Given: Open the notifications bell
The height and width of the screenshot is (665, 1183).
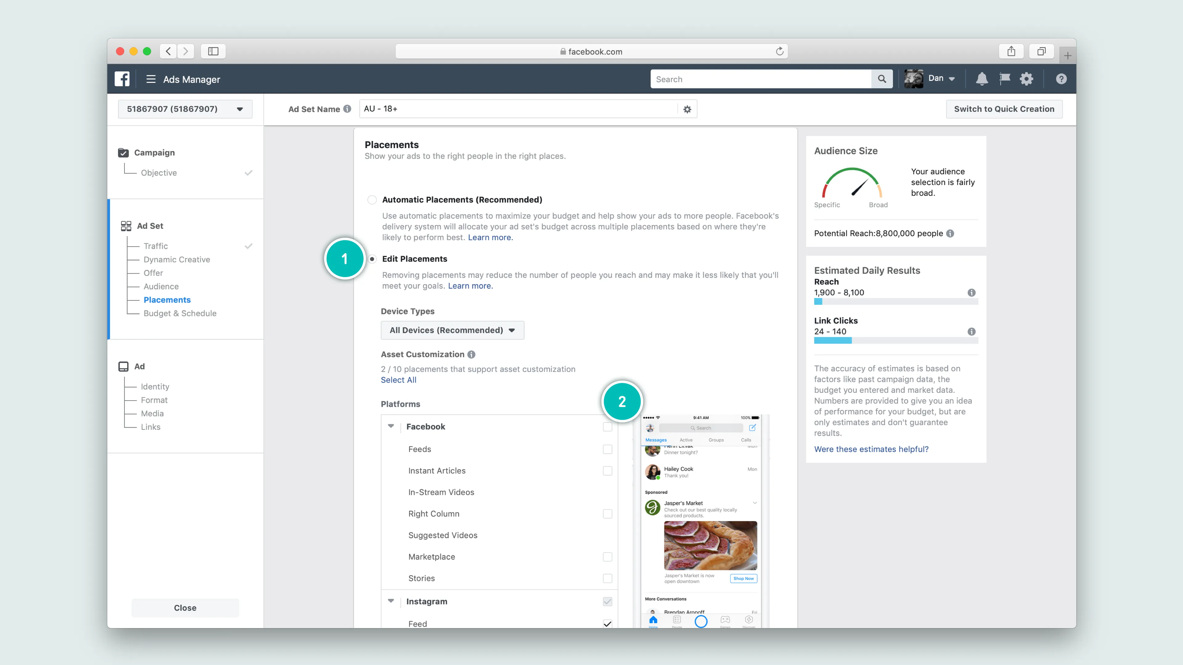Looking at the screenshot, I should (x=982, y=79).
